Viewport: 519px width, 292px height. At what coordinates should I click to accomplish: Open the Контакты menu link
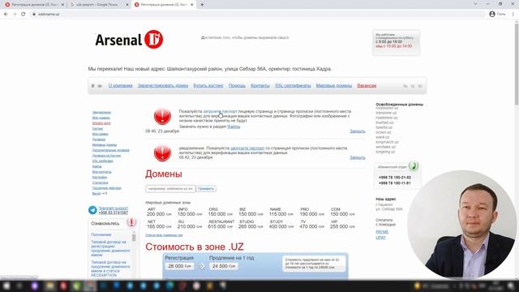tap(259, 86)
